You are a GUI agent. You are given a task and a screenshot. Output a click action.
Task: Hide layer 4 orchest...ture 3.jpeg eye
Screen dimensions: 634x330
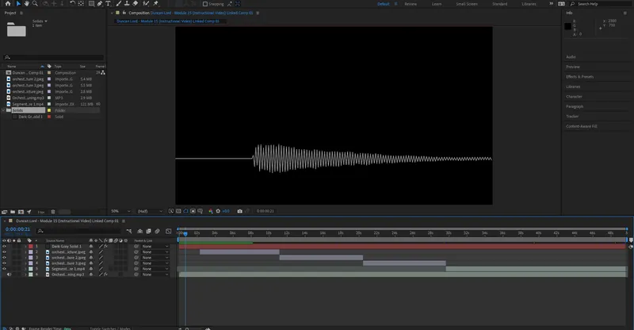4,263
